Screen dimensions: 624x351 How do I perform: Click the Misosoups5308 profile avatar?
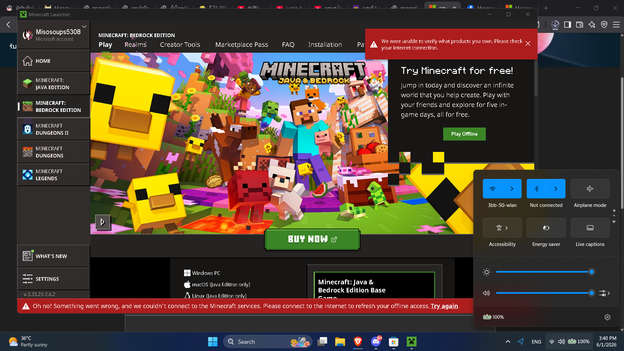(x=28, y=35)
